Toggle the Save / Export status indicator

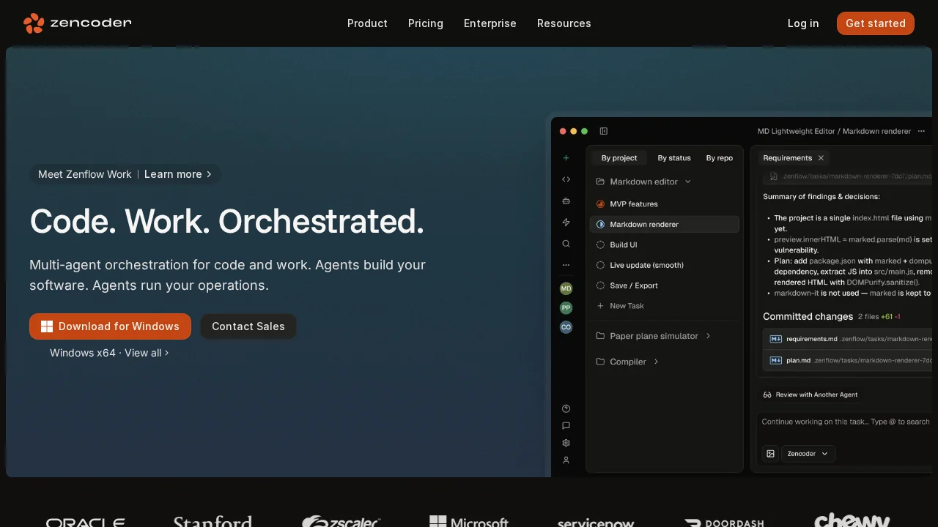(600, 285)
